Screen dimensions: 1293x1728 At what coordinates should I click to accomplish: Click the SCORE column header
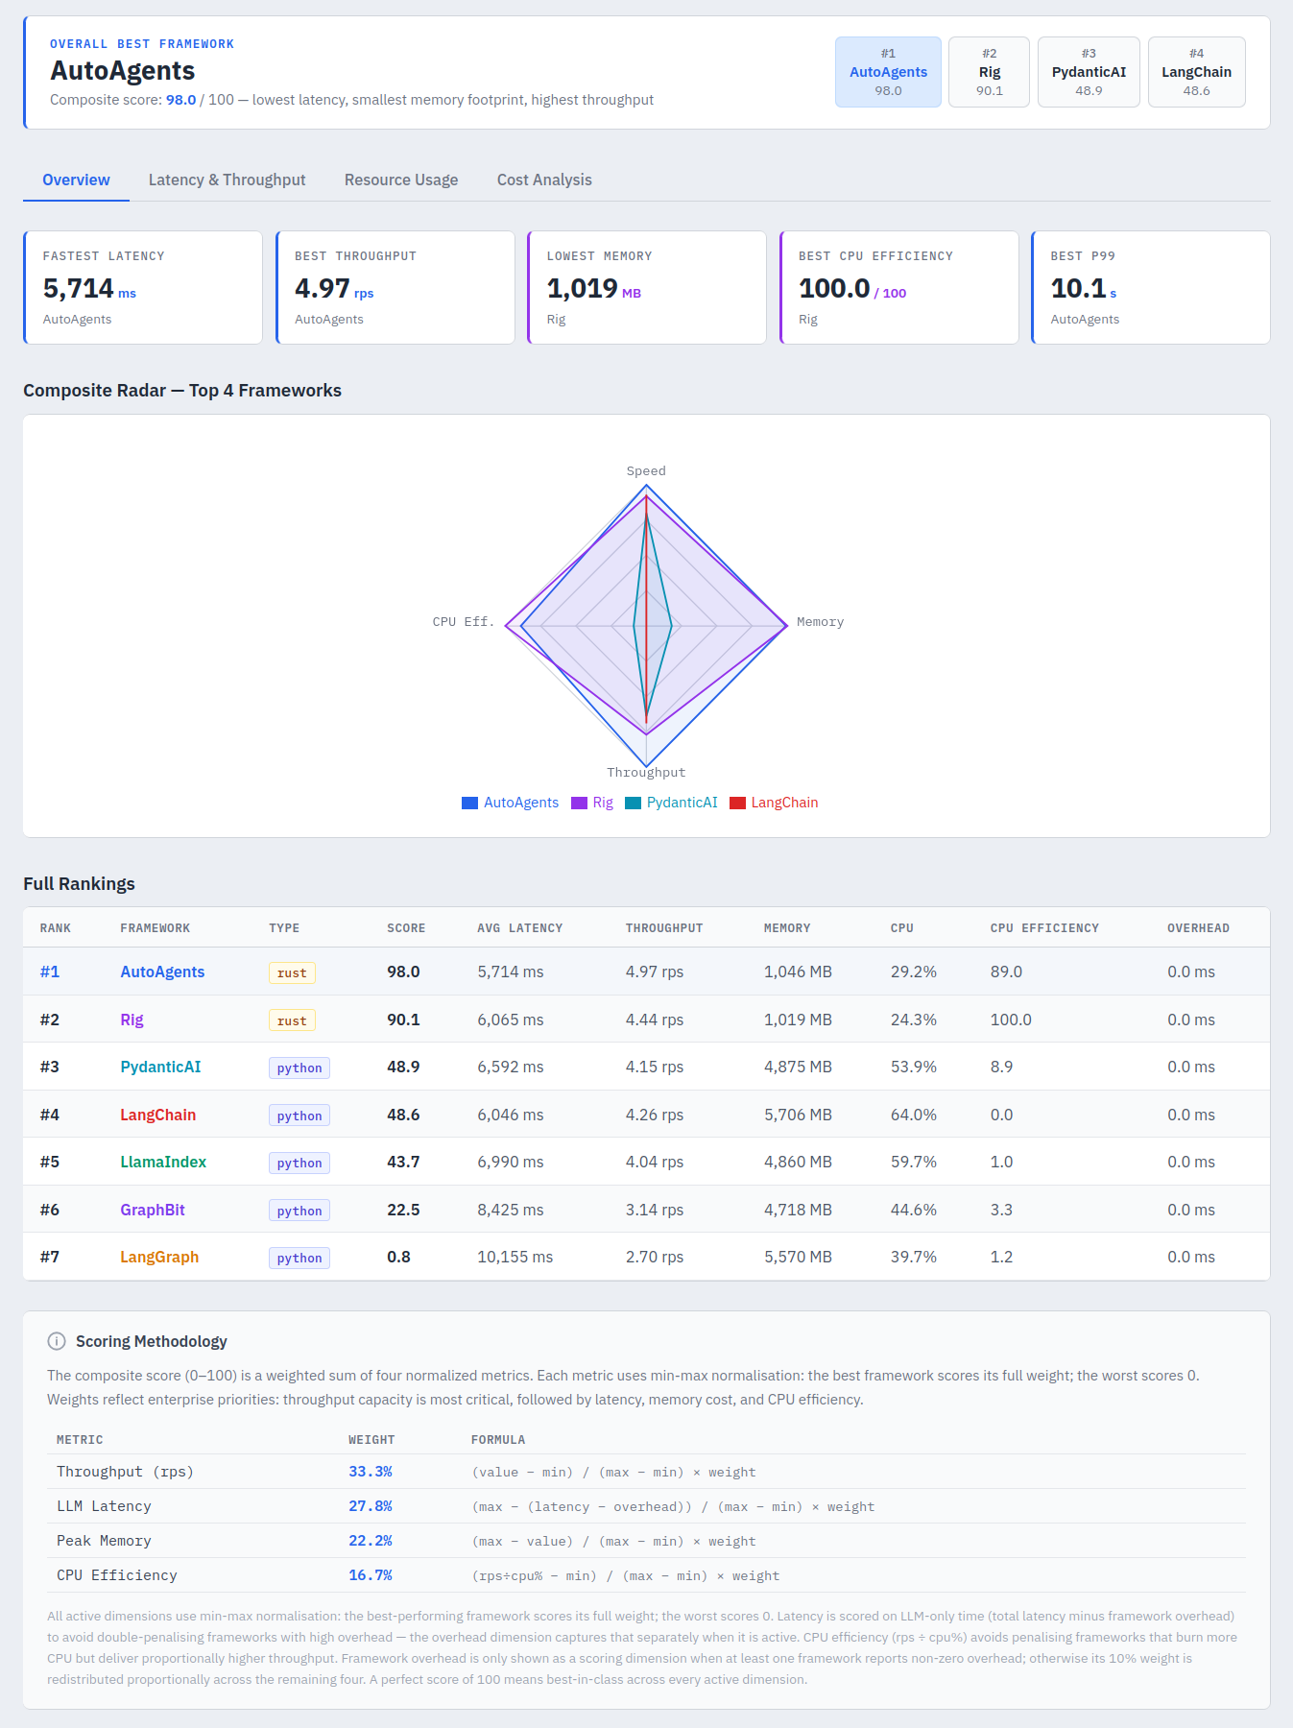(x=406, y=928)
